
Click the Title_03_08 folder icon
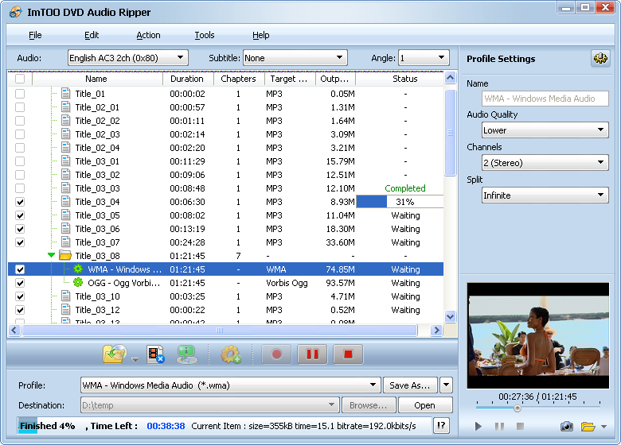[x=65, y=255]
